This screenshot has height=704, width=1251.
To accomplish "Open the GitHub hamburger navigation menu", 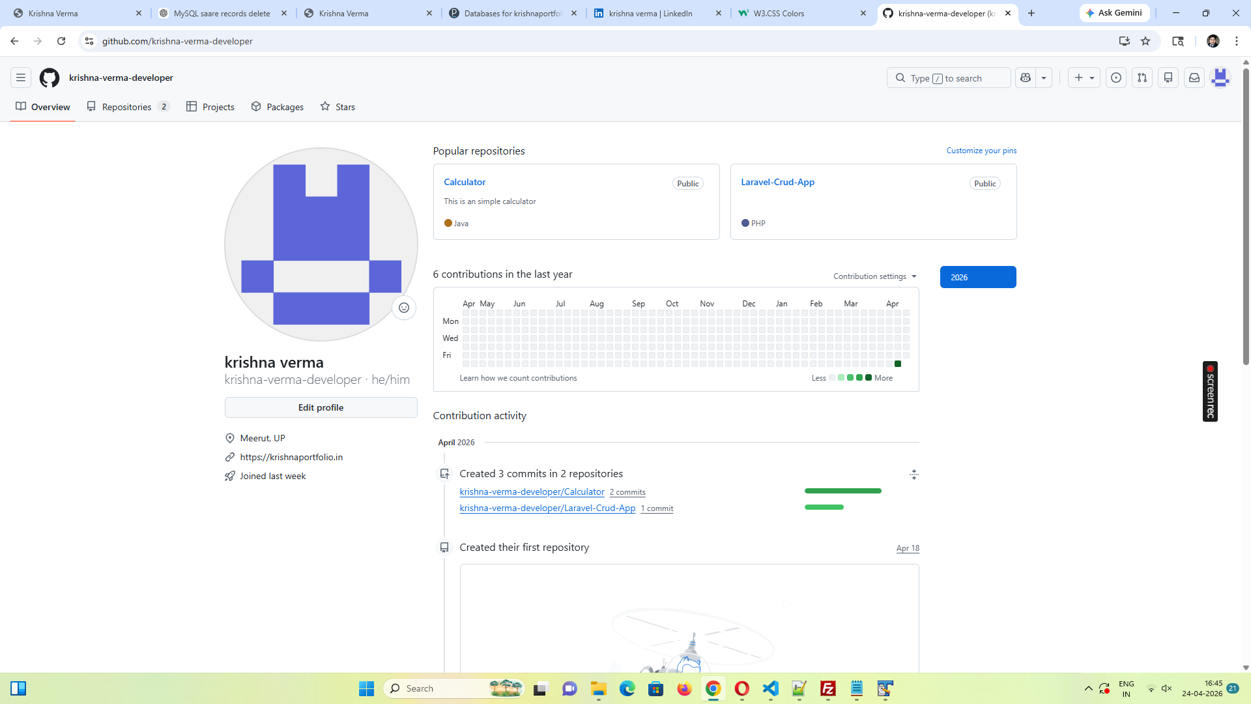I will pyautogui.click(x=21, y=78).
